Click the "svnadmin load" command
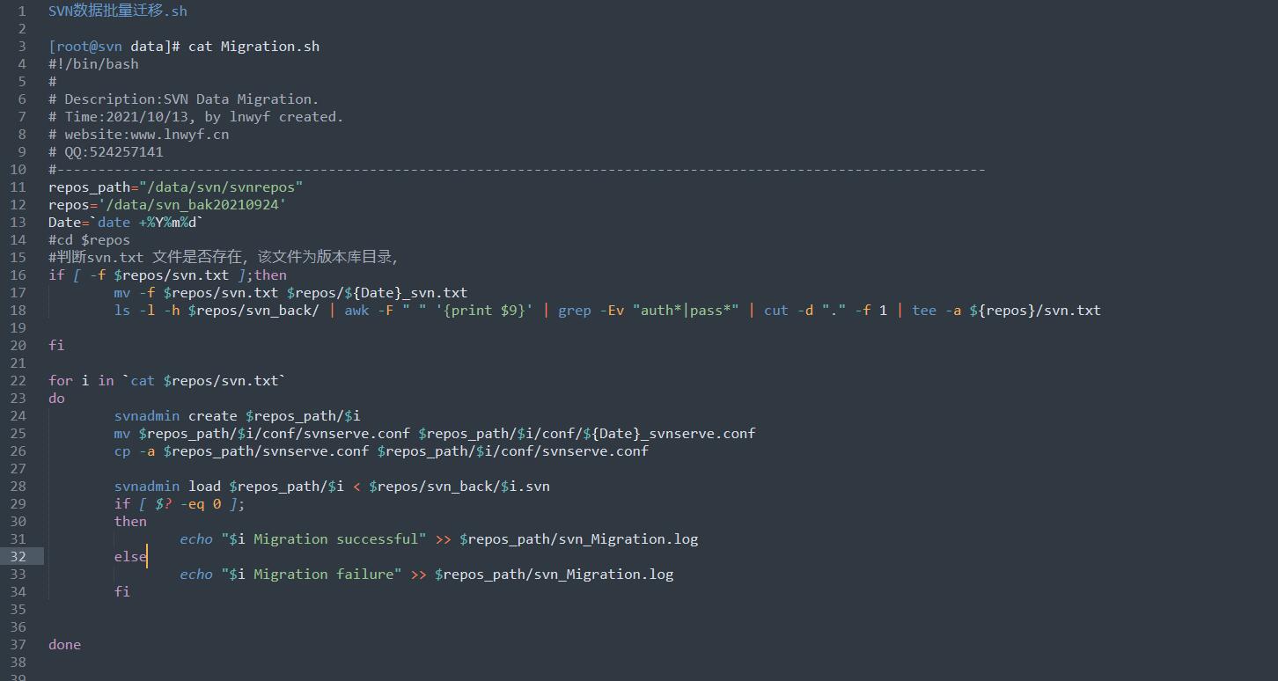Screen dimensions: 1278x681 tap(167, 486)
